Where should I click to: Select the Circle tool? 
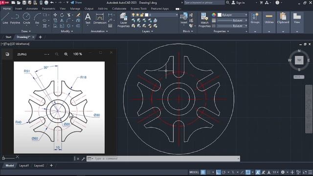point(26,19)
